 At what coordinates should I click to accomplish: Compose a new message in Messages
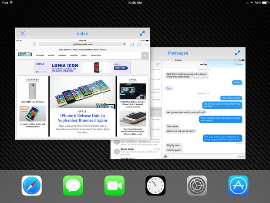click(158, 64)
